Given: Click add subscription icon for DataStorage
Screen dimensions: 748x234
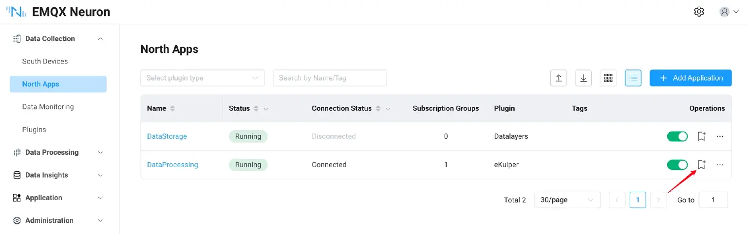Looking at the screenshot, I should [x=701, y=136].
